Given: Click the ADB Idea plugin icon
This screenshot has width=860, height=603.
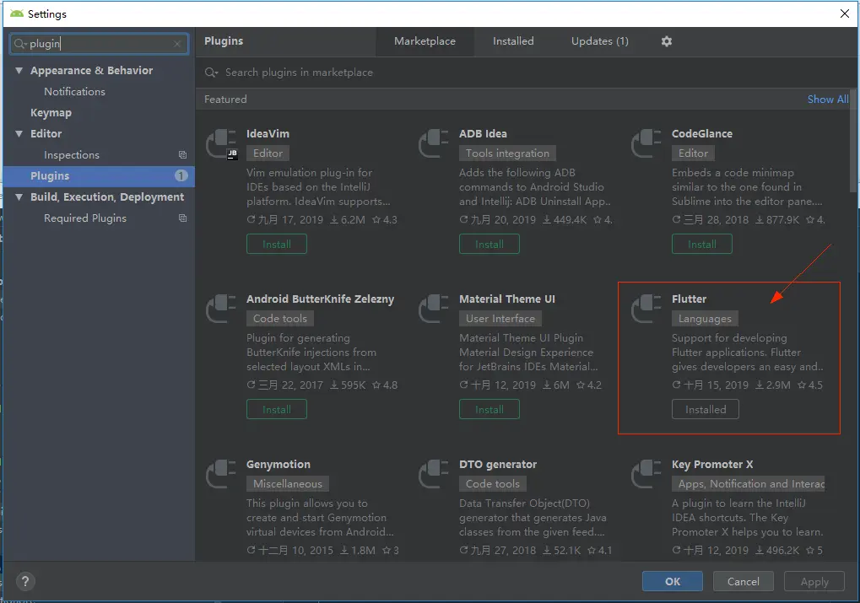Looking at the screenshot, I should (434, 143).
